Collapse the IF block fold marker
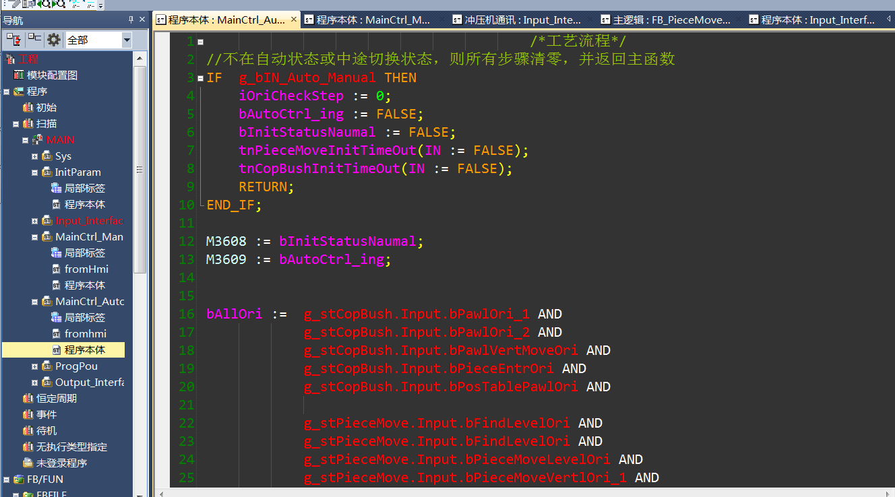 click(x=200, y=78)
